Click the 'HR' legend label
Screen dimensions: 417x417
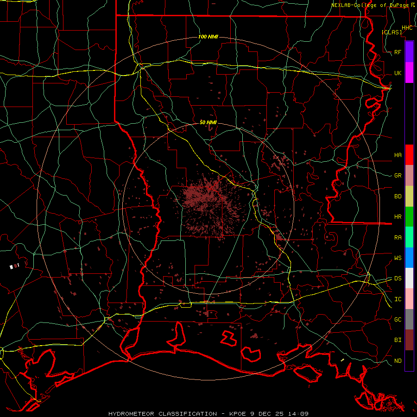pos(398,217)
